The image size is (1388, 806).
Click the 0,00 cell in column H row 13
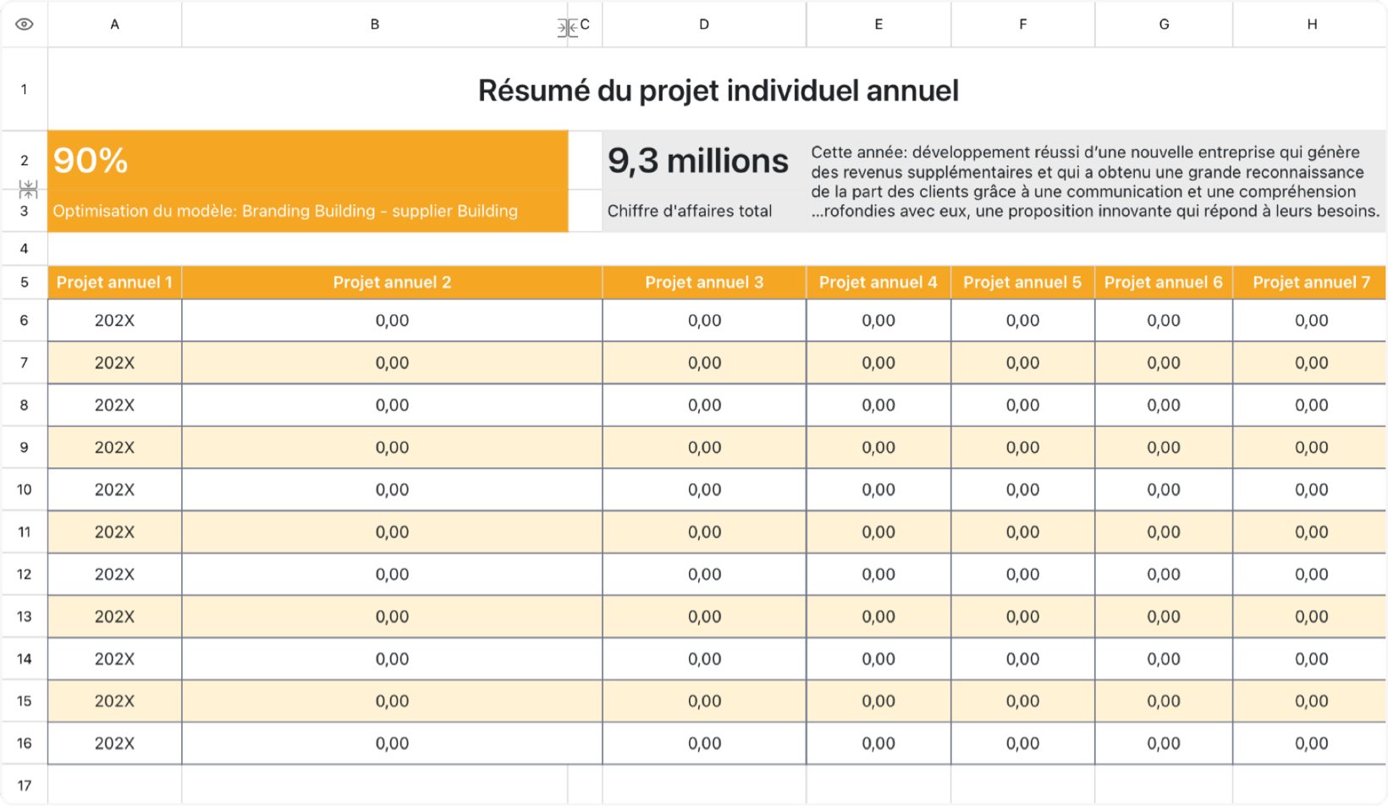[x=1311, y=617]
